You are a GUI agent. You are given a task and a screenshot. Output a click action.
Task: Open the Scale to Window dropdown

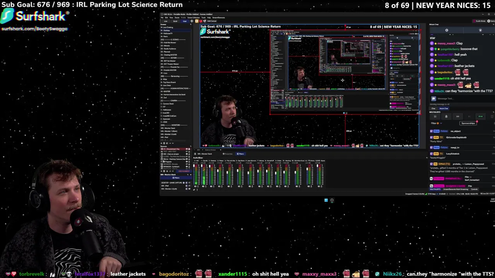(213, 150)
